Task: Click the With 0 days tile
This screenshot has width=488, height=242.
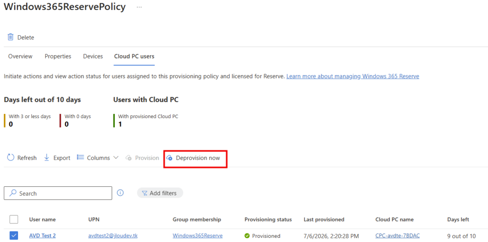Action: [75, 121]
